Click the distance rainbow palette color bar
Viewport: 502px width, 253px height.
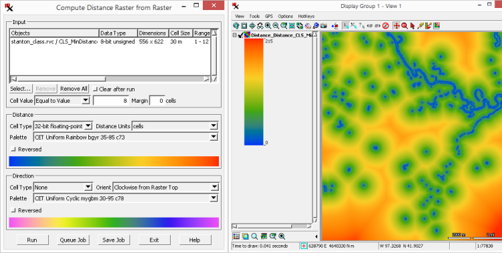click(x=114, y=162)
